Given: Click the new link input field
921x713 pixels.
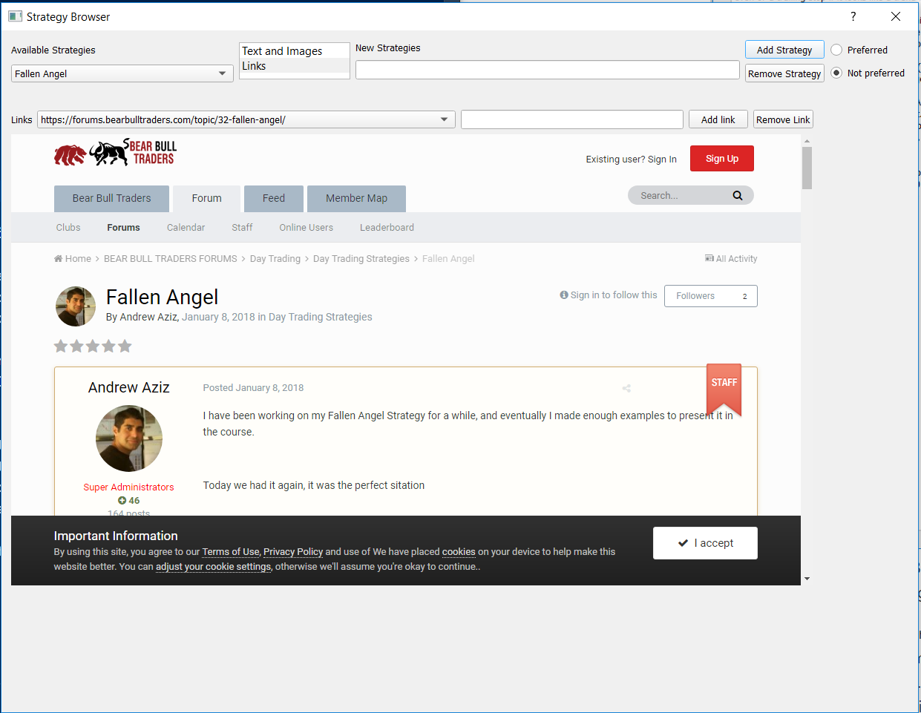Looking at the screenshot, I should (x=572, y=119).
